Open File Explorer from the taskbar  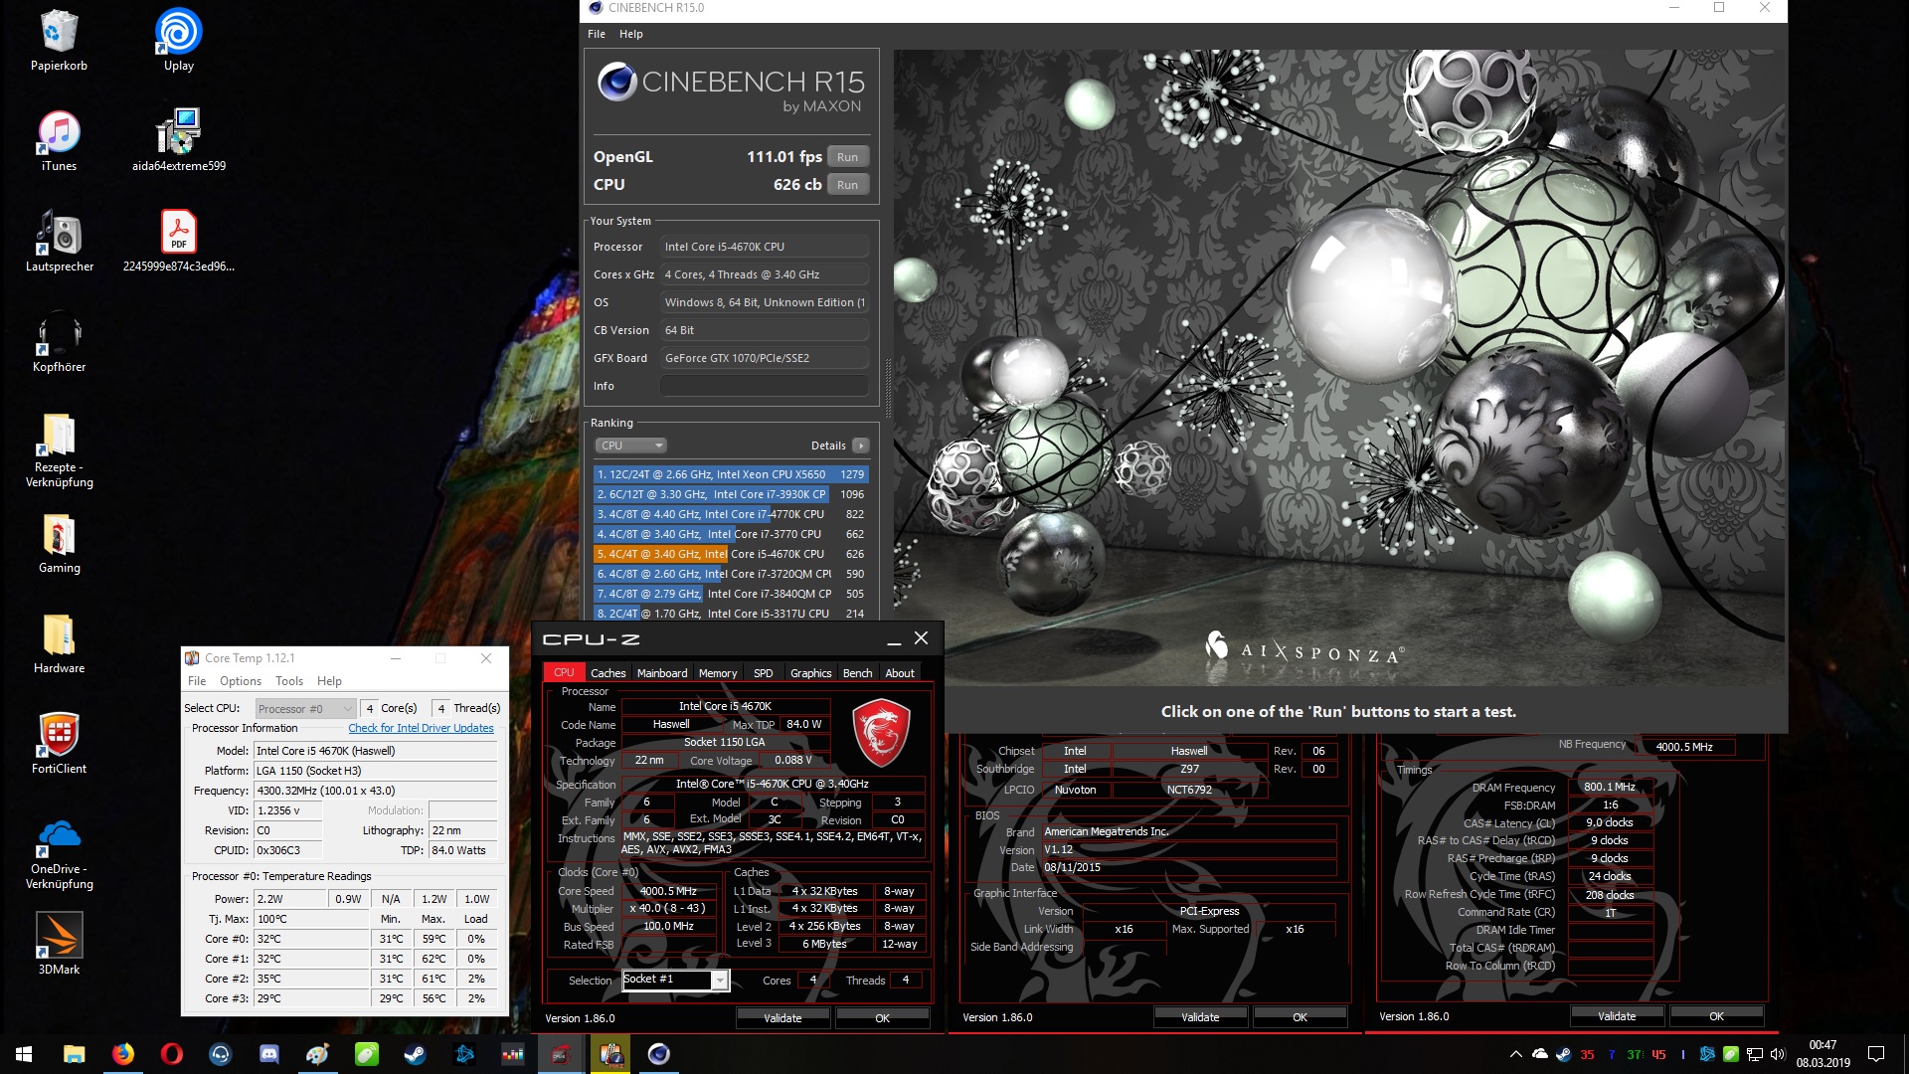[x=74, y=1054]
